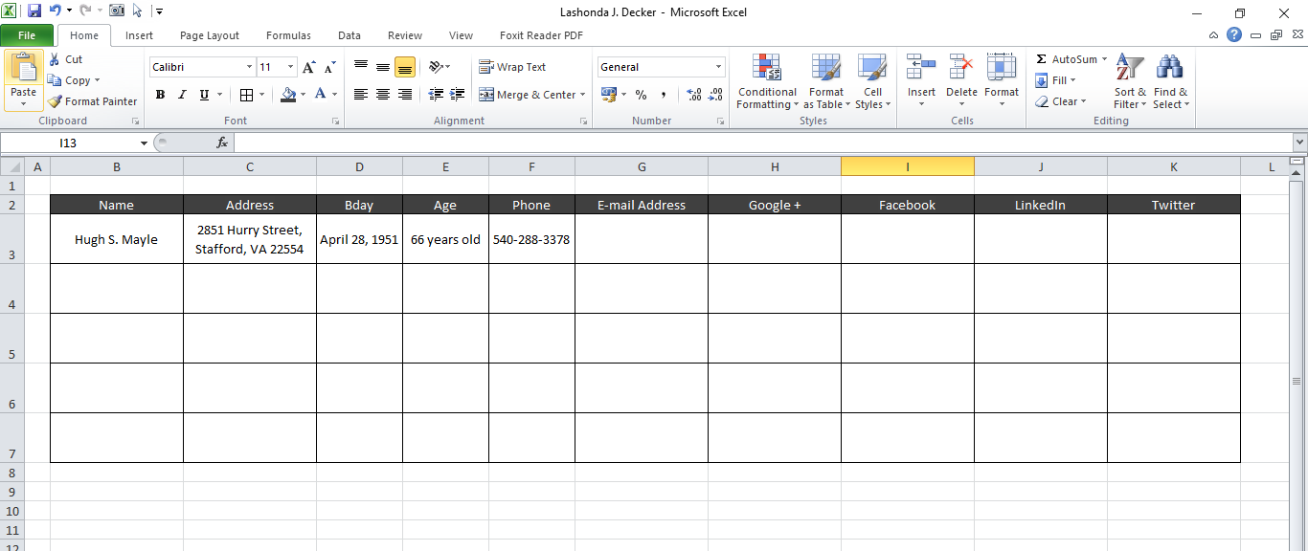Click the Orientation text angle icon
This screenshot has height=551, width=1308.
point(437,67)
